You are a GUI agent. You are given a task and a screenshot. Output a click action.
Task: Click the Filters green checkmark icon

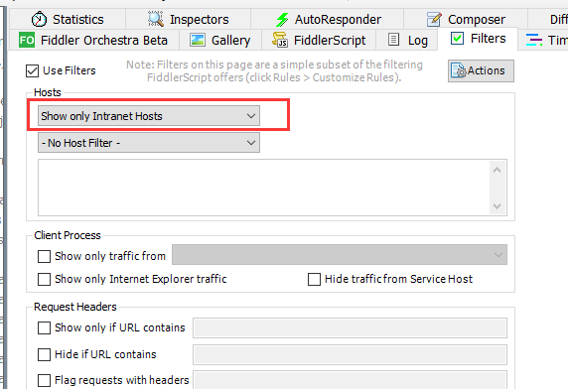(x=457, y=39)
